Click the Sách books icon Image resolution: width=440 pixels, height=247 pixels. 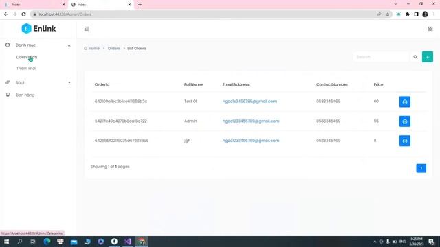click(8, 82)
